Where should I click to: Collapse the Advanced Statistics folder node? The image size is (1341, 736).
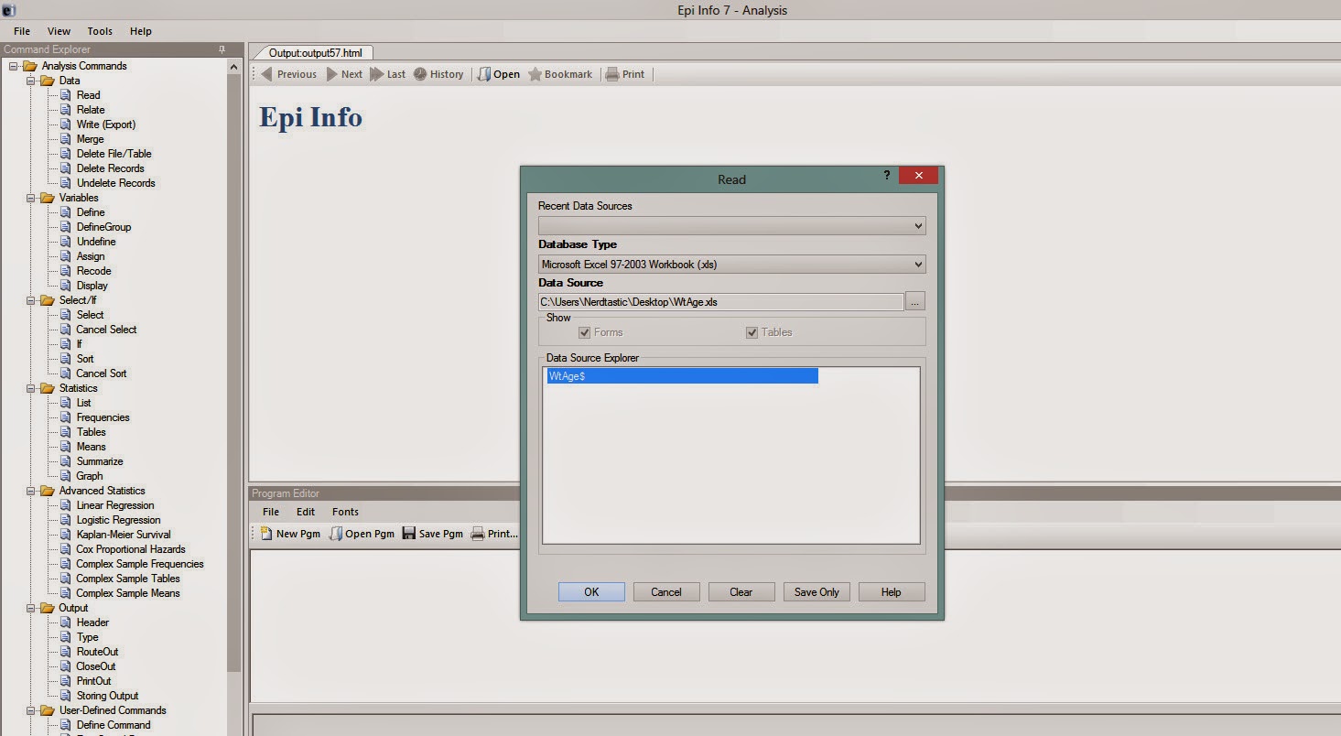(31, 491)
